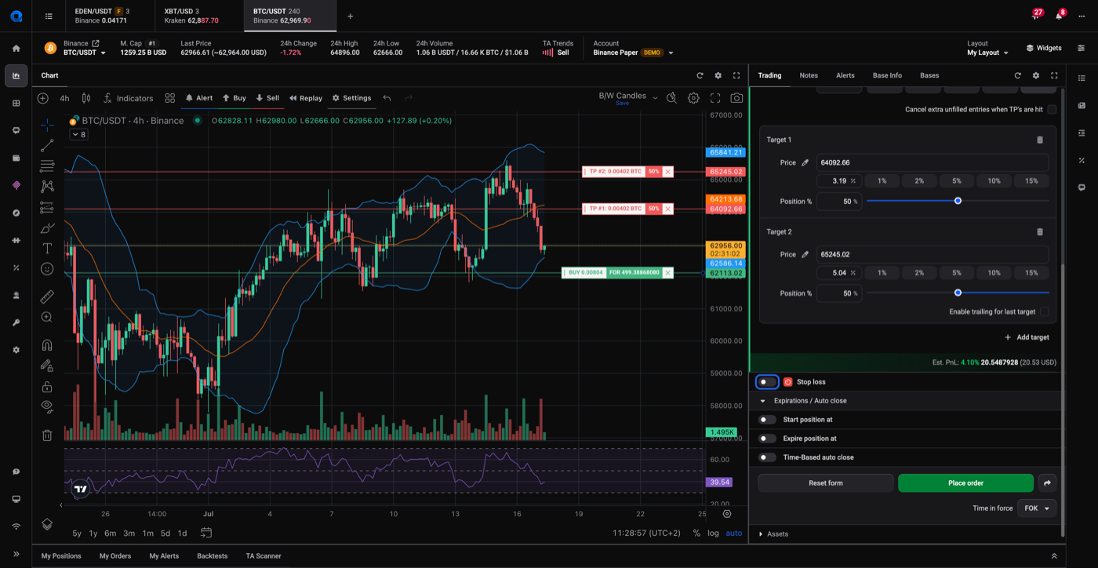Toggle the Stop loss switch
Screen dimensions: 1098x568
tap(767, 382)
